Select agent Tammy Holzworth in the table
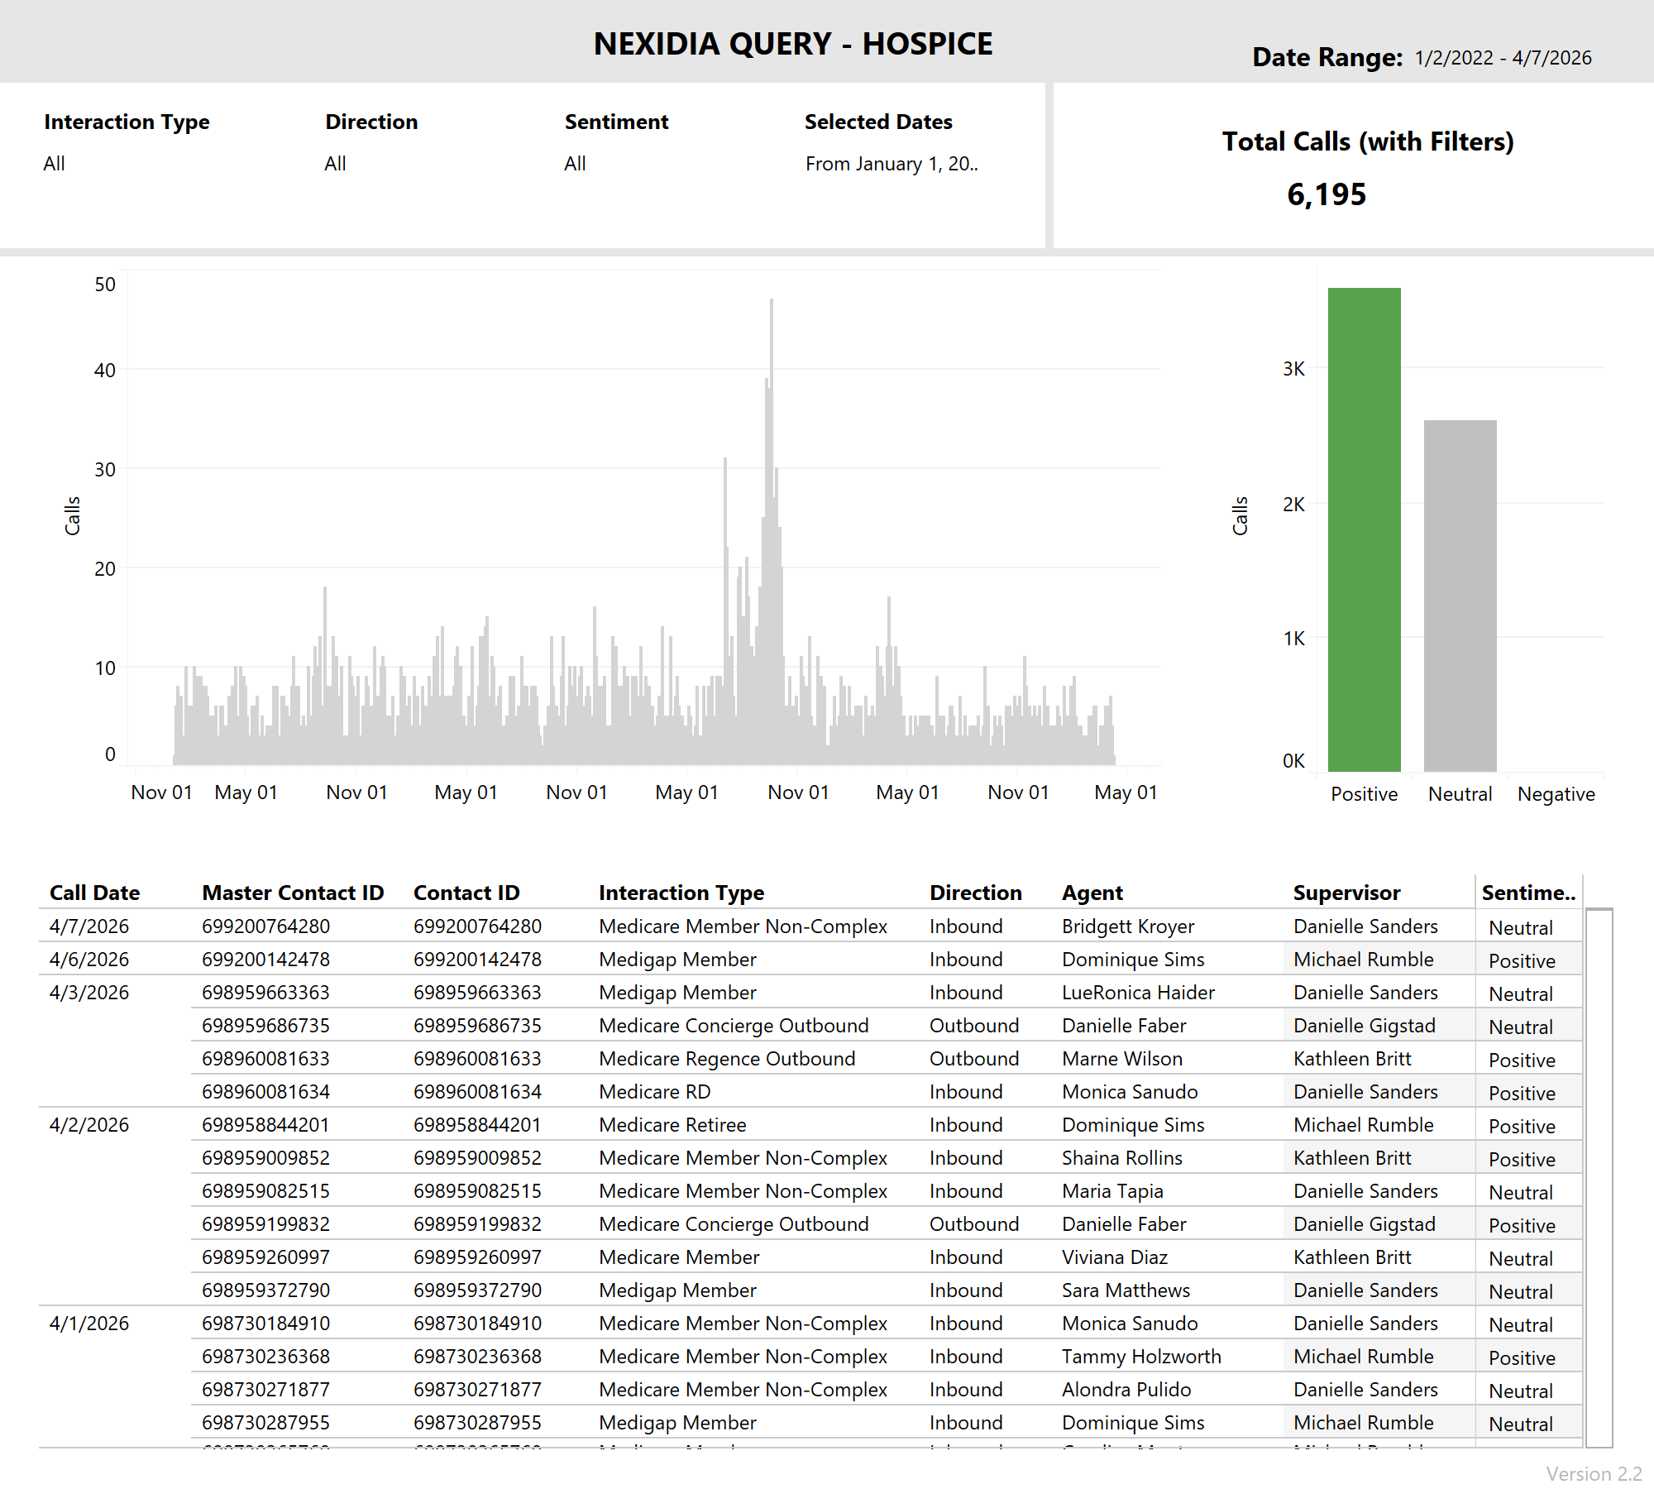The height and width of the screenshot is (1489, 1654). [x=1141, y=1357]
